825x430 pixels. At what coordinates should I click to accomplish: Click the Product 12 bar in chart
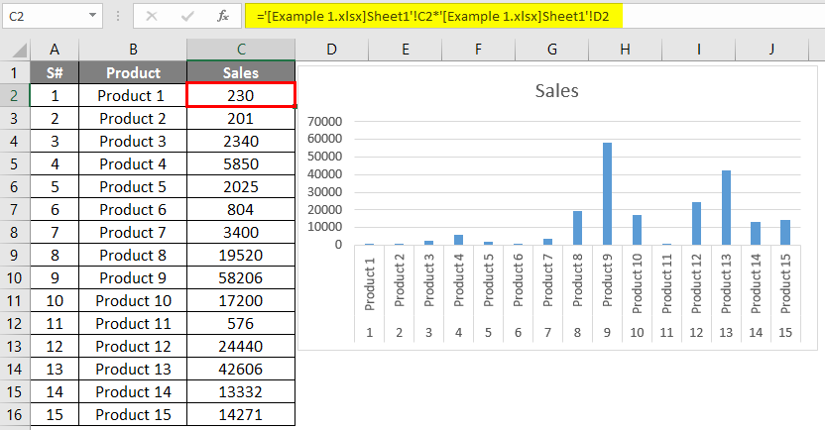coord(696,223)
